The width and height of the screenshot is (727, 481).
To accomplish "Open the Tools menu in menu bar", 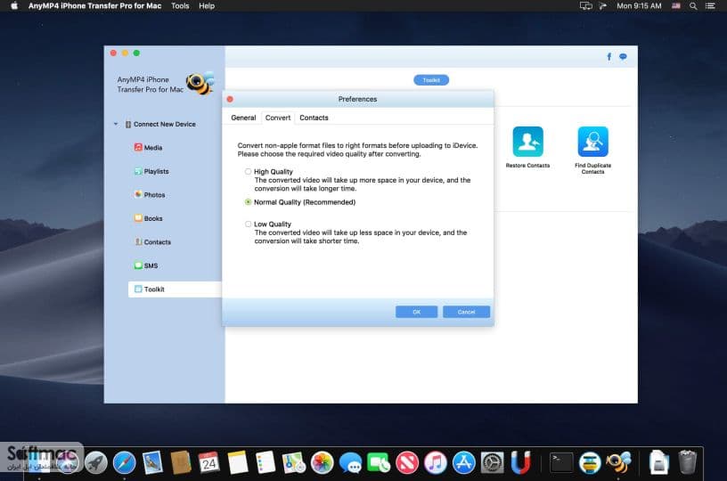I will tap(180, 6).
